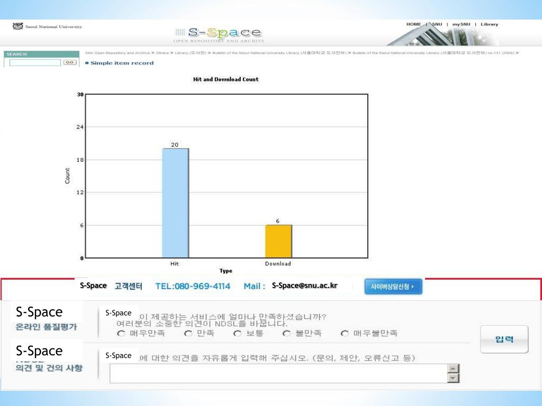
Task: Open SNU Open Repository and Archive breadcrumb
Action: point(117,53)
